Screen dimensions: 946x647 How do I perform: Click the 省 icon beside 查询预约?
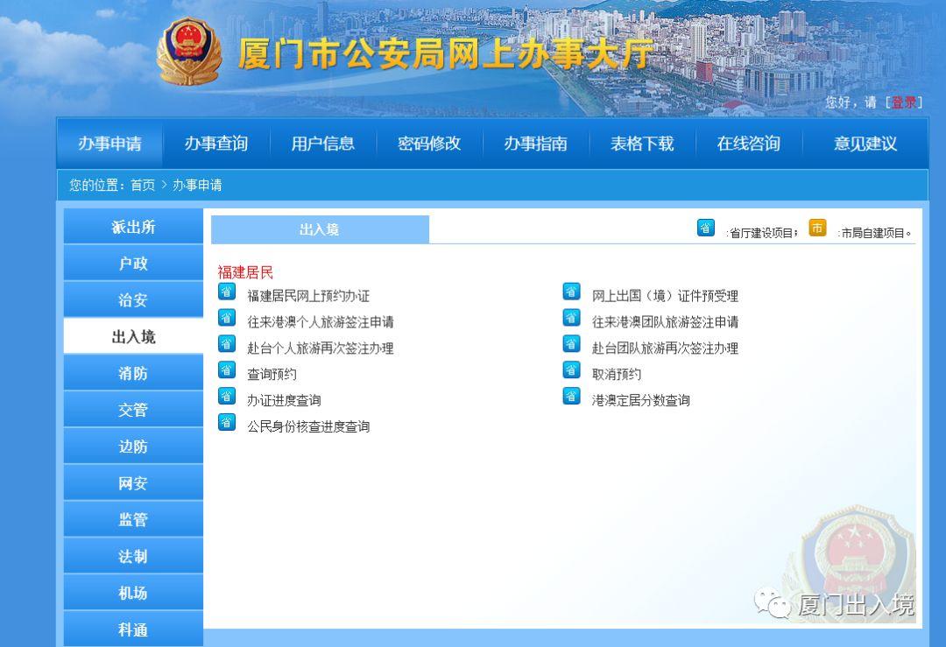(x=227, y=369)
